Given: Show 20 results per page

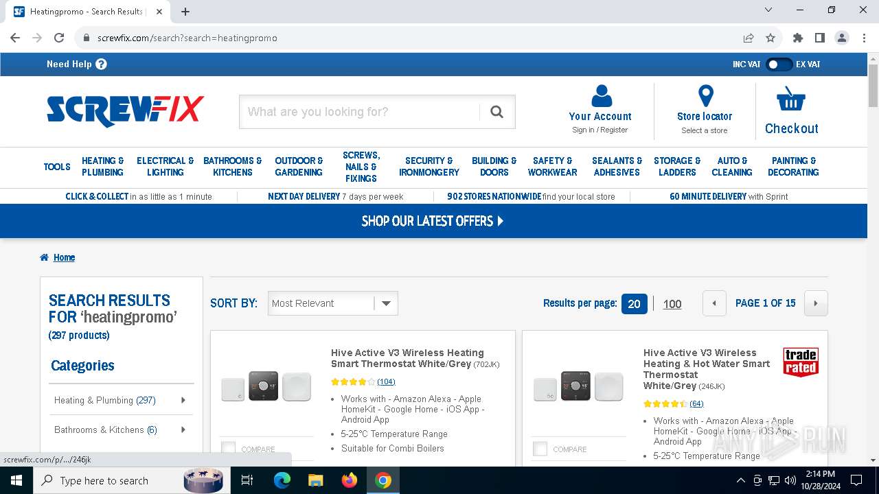Looking at the screenshot, I should pyautogui.click(x=634, y=303).
